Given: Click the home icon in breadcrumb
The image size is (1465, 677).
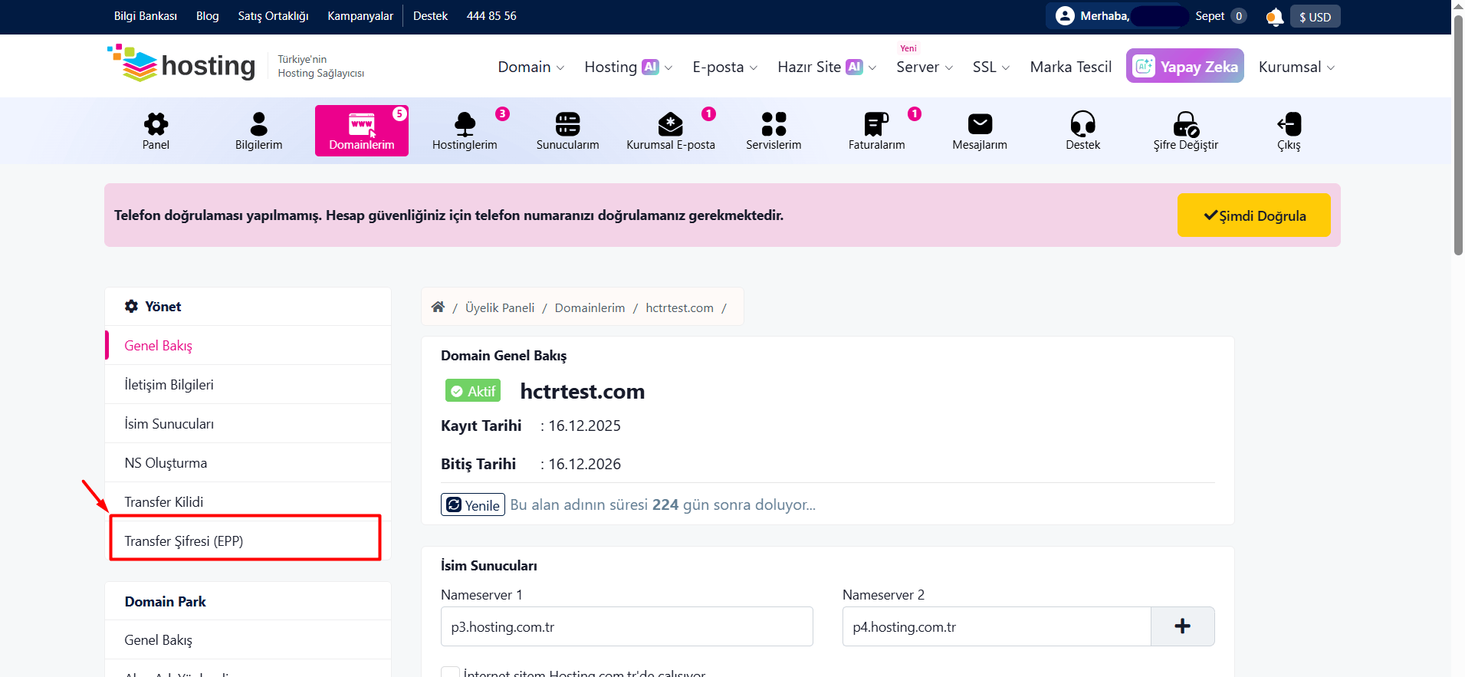Looking at the screenshot, I should click(438, 307).
